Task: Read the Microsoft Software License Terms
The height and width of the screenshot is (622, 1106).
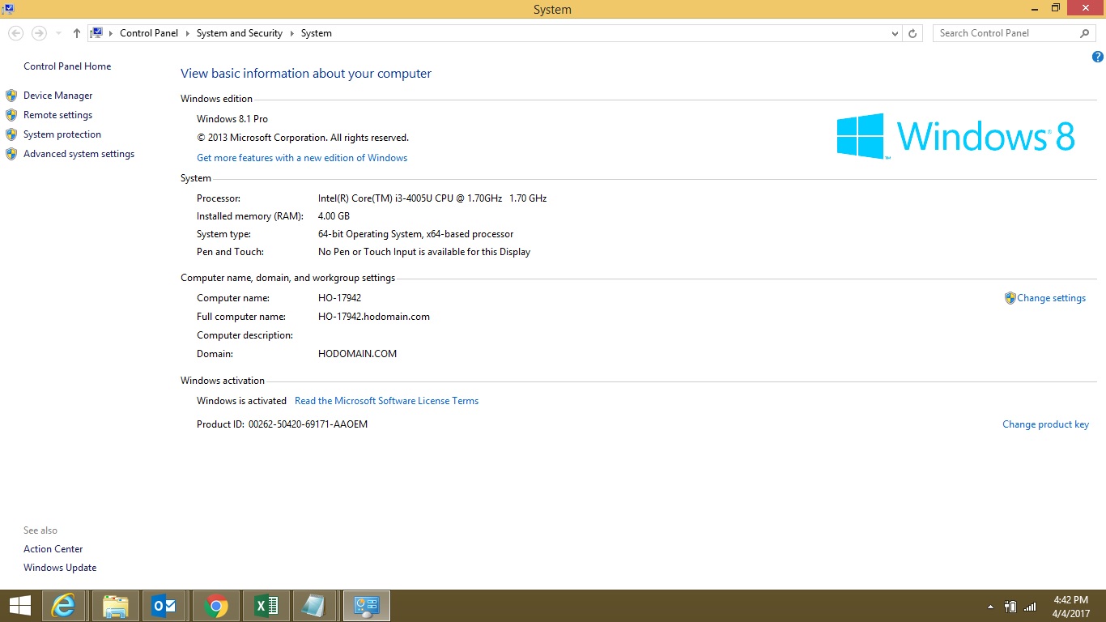Action: click(x=386, y=401)
